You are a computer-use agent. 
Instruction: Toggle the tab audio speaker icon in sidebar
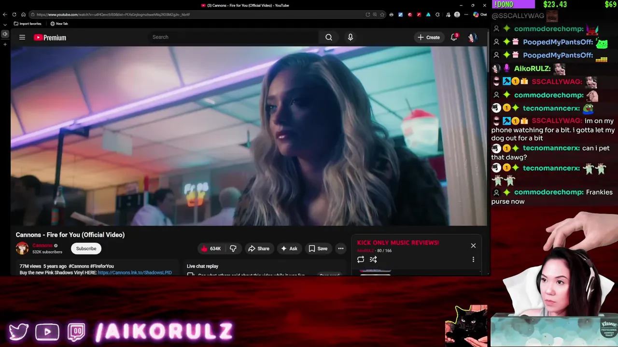click(x=5, y=34)
